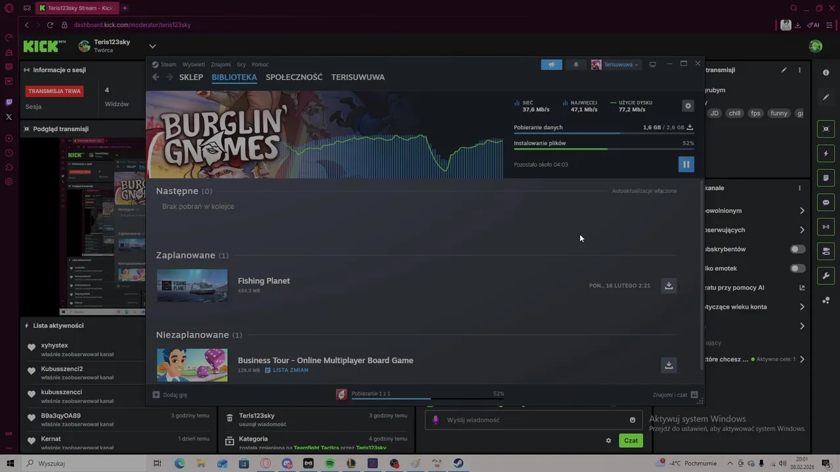Toggle emotes-only chat mode switch
840x472 pixels.
pyautogui.click(x=797, y=268)
